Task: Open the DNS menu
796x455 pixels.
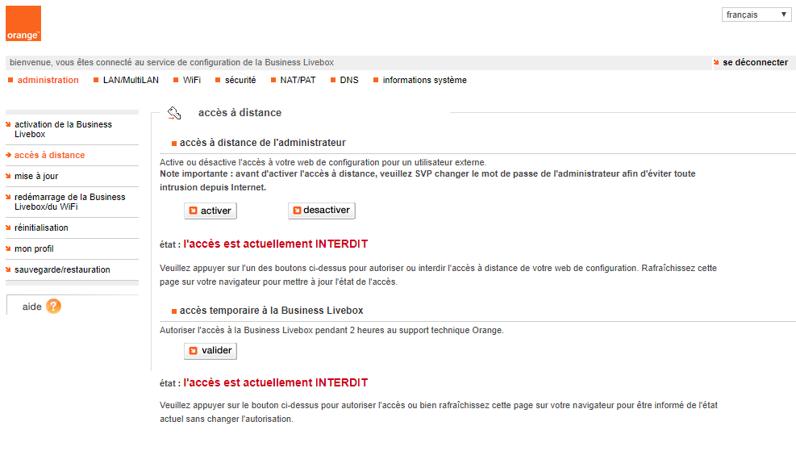Action: click(348, 80)
